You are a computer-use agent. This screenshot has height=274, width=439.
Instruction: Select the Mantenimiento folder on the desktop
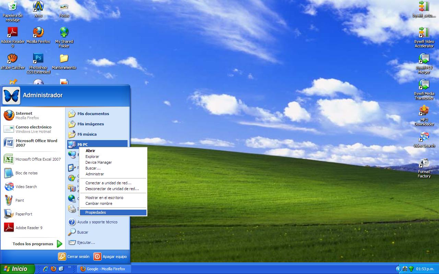click(64, 61)
